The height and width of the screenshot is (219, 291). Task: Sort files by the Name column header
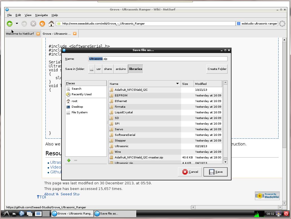(145, 84)
